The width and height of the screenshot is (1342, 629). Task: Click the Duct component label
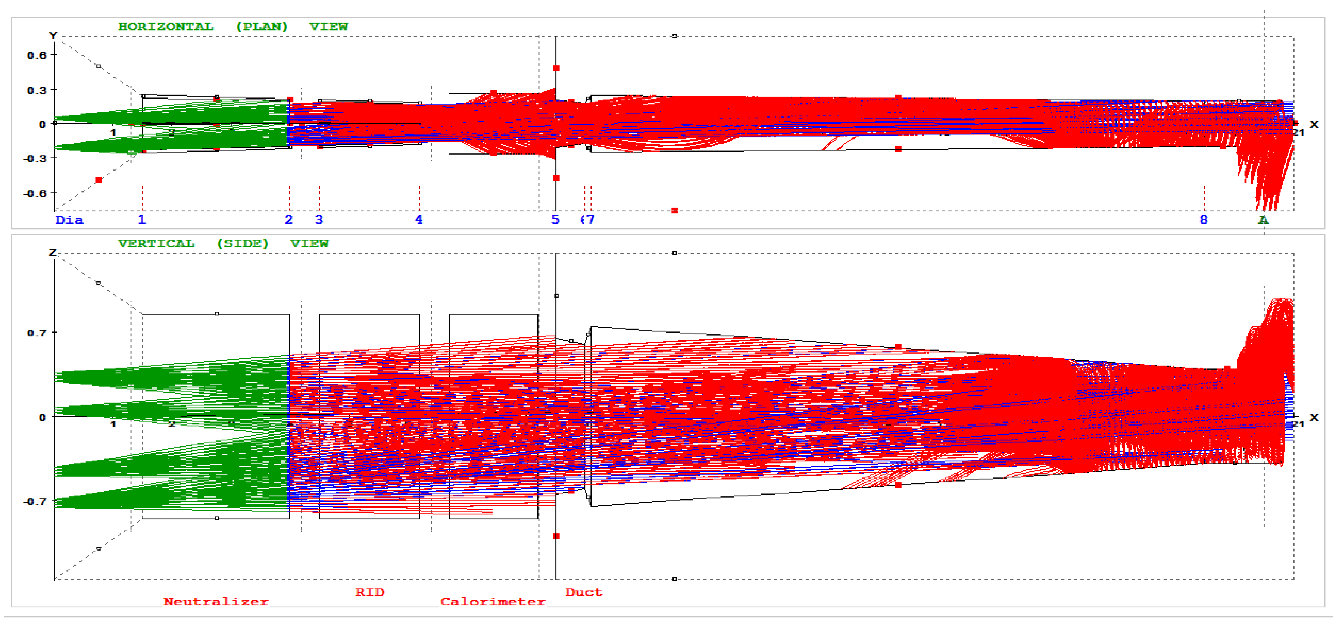coord(583,592)
